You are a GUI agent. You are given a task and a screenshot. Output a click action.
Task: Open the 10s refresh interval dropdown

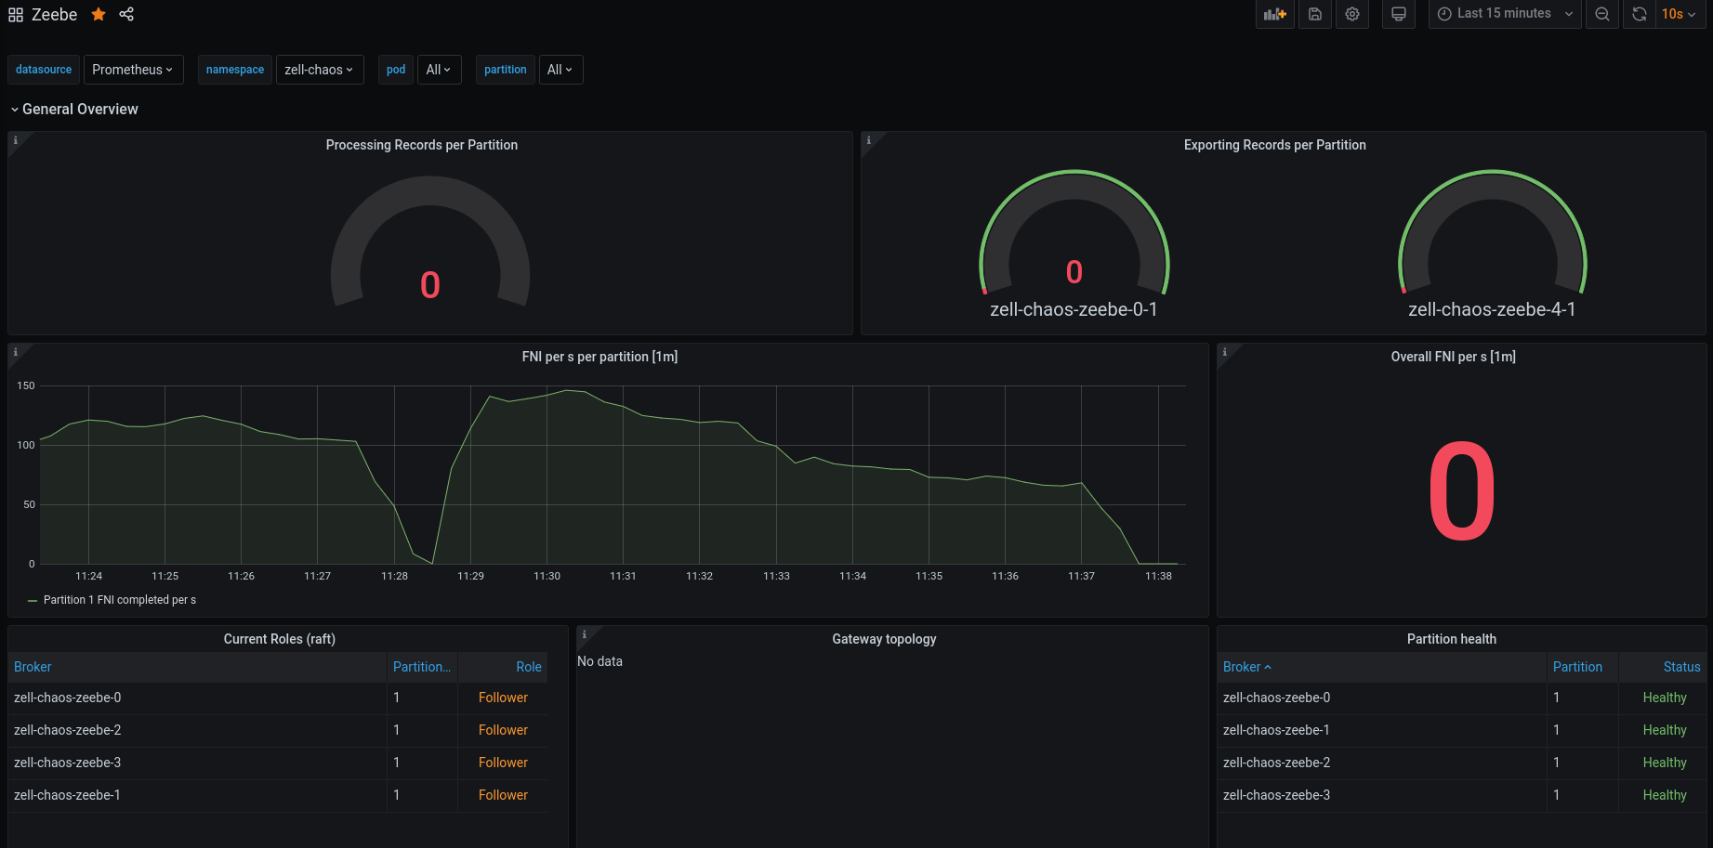tap(1680, 14)
